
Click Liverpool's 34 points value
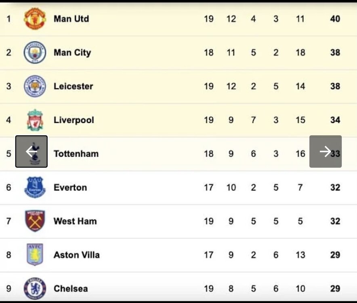335,120
